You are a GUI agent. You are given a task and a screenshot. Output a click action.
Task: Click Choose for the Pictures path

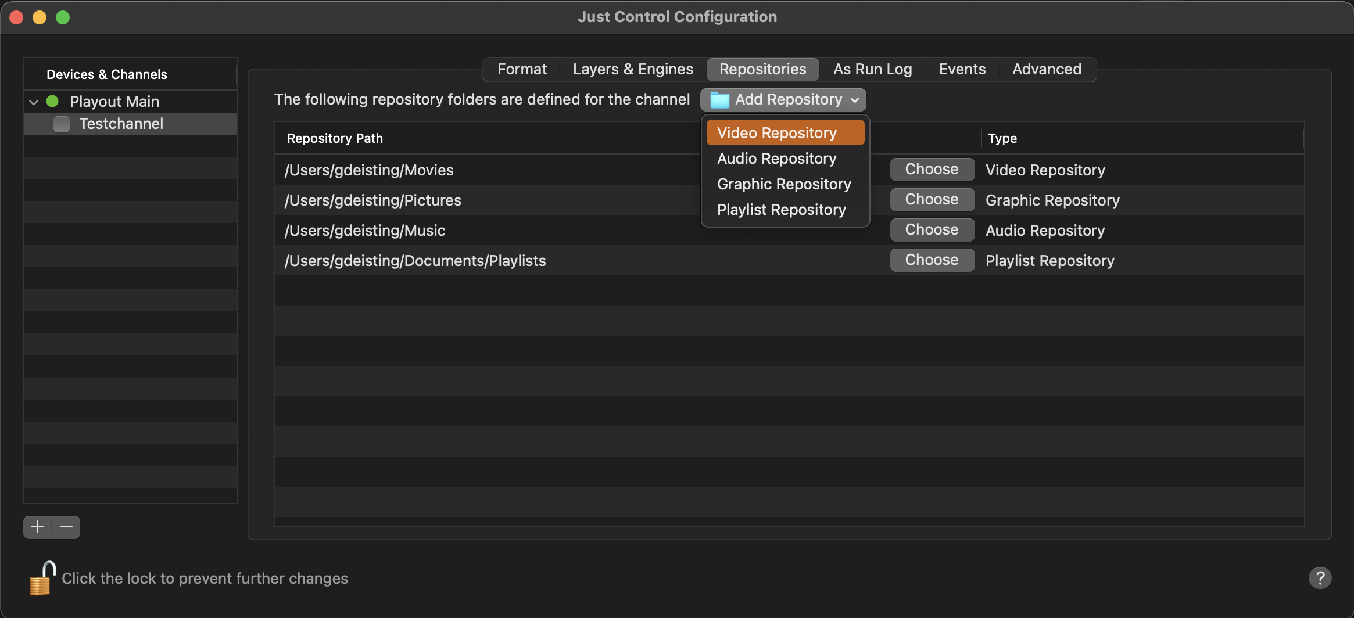(932, 199)
